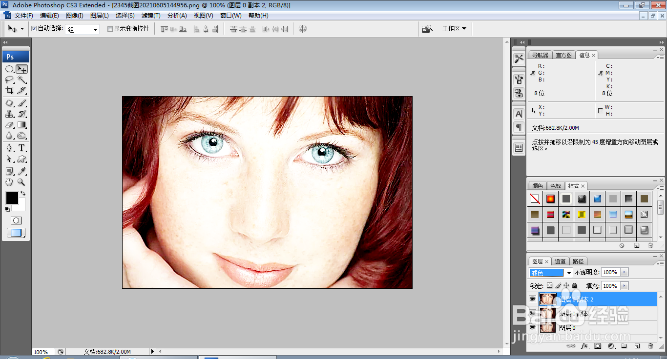Screen dimensions: 667x359
Task: Select the Elliptical Marquee tool
Action: pyautogui.click(x=9, y=69)
